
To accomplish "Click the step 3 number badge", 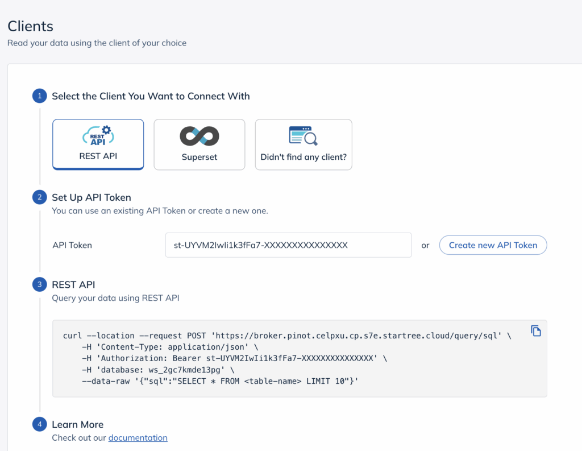I will tap(40, 284).
